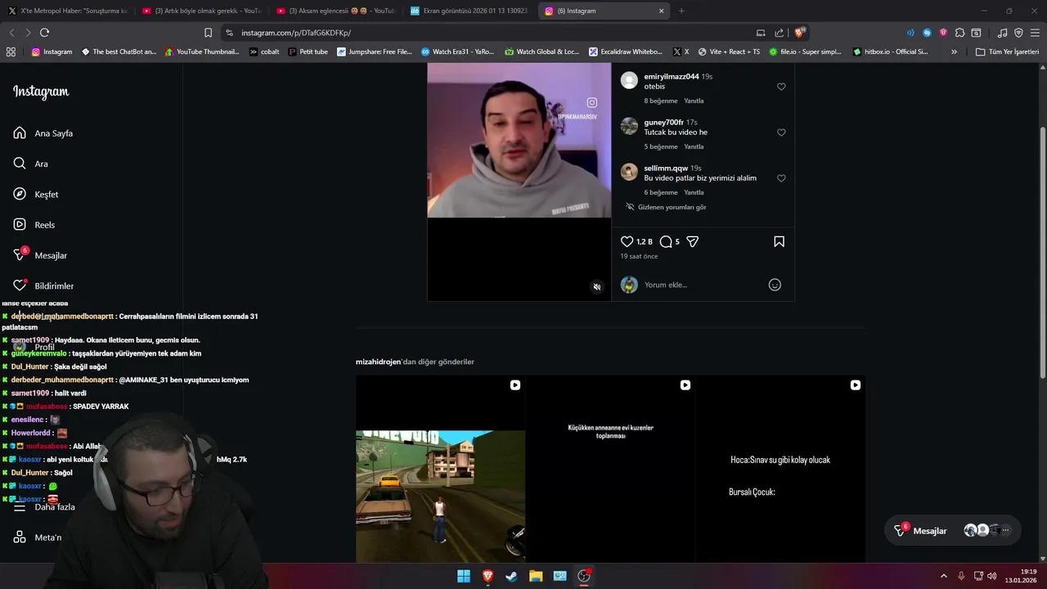Open mizahidrojen profile link
This screenshot has height=589, width=1047.
coord(378,362)
